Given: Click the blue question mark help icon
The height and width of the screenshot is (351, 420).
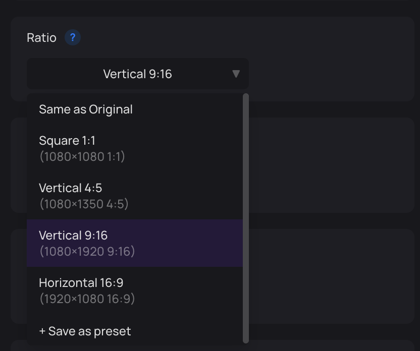Looking at the screenshot, I should 72,37.
